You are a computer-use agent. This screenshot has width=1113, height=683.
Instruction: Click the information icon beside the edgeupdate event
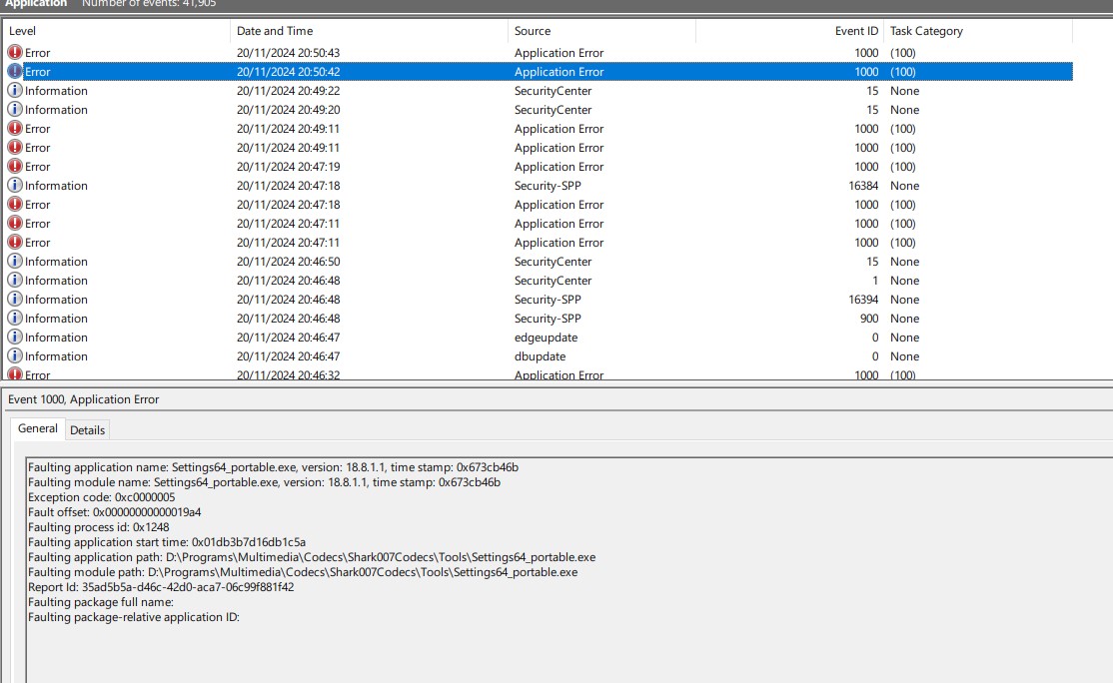coord(15,338)
